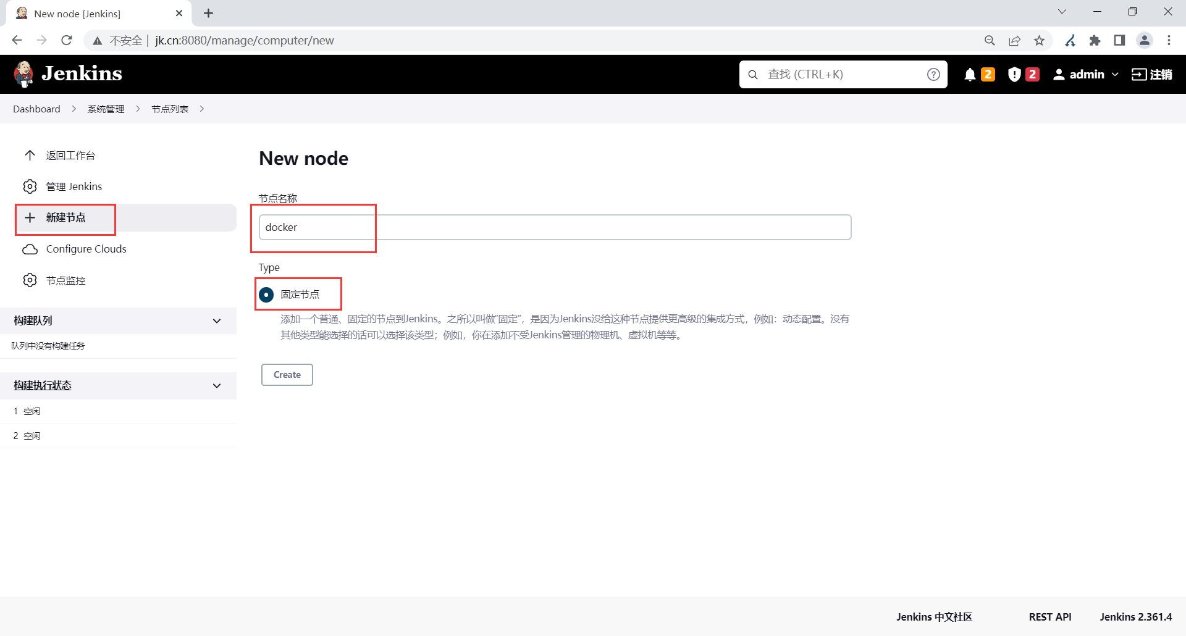Click the search magnifier icon in header
This screenshot has width=1186, height=636.
tap(753, 75)
